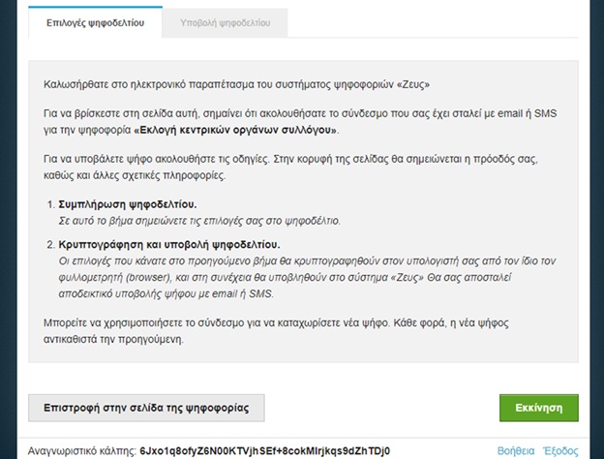
Task: Click the Έξοδος link
Action: pos(560,451)
